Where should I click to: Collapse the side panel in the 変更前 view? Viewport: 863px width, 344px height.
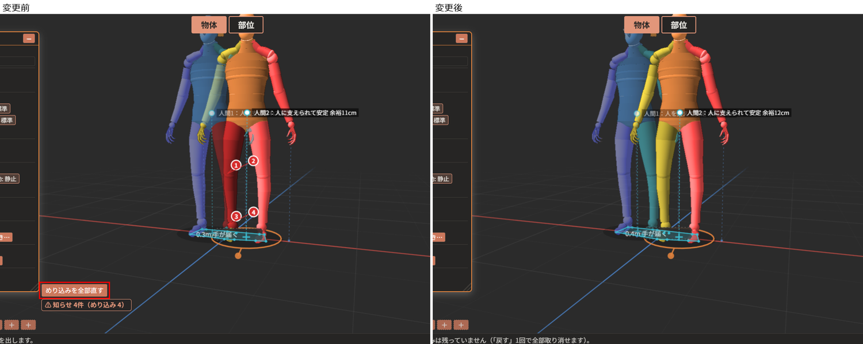point(29,38)
